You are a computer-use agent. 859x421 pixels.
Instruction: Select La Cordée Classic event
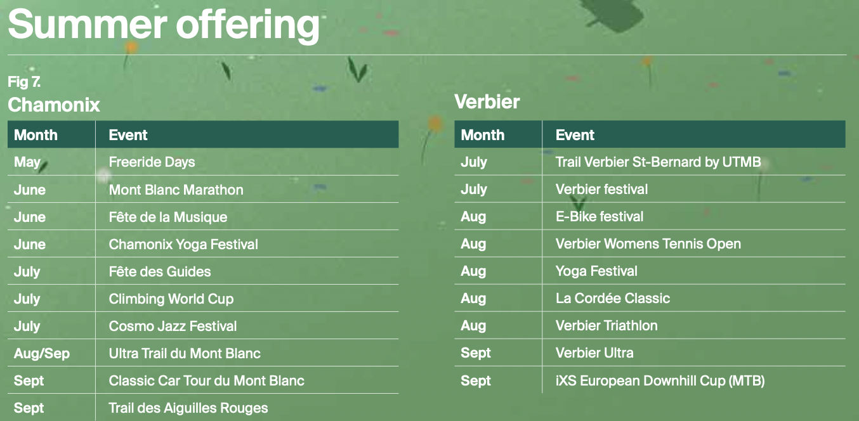[613, 298]
